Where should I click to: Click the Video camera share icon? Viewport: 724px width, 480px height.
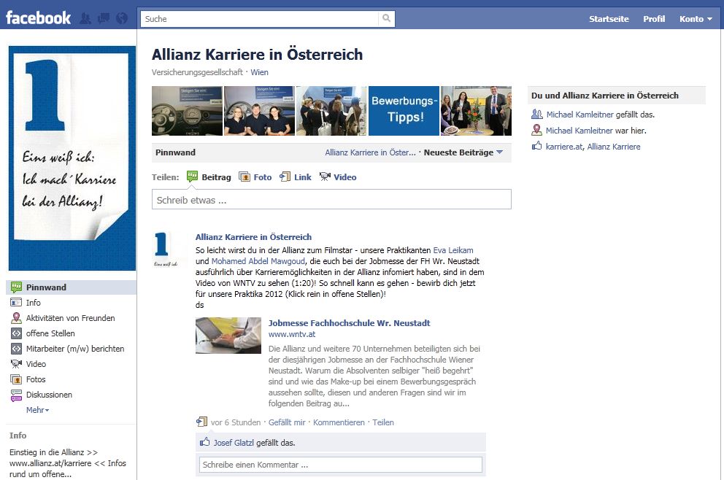point(325,177)
